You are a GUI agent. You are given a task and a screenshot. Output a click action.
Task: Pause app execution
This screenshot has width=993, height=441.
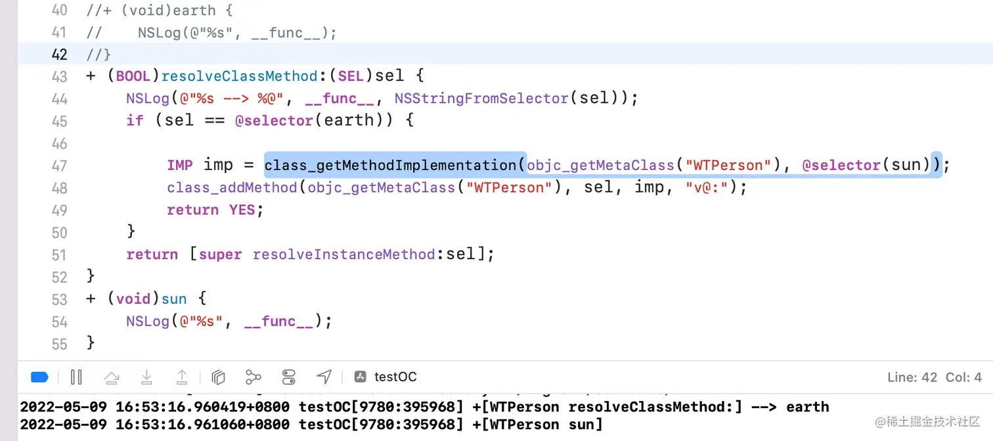coord(76,377)
